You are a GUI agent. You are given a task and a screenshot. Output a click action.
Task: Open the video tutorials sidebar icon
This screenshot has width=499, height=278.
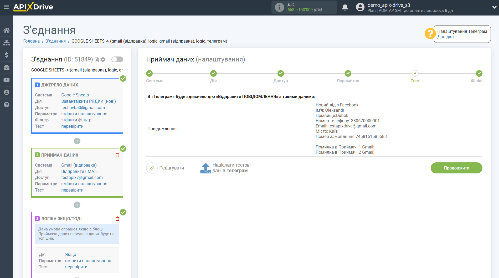(x=7, y=80)
